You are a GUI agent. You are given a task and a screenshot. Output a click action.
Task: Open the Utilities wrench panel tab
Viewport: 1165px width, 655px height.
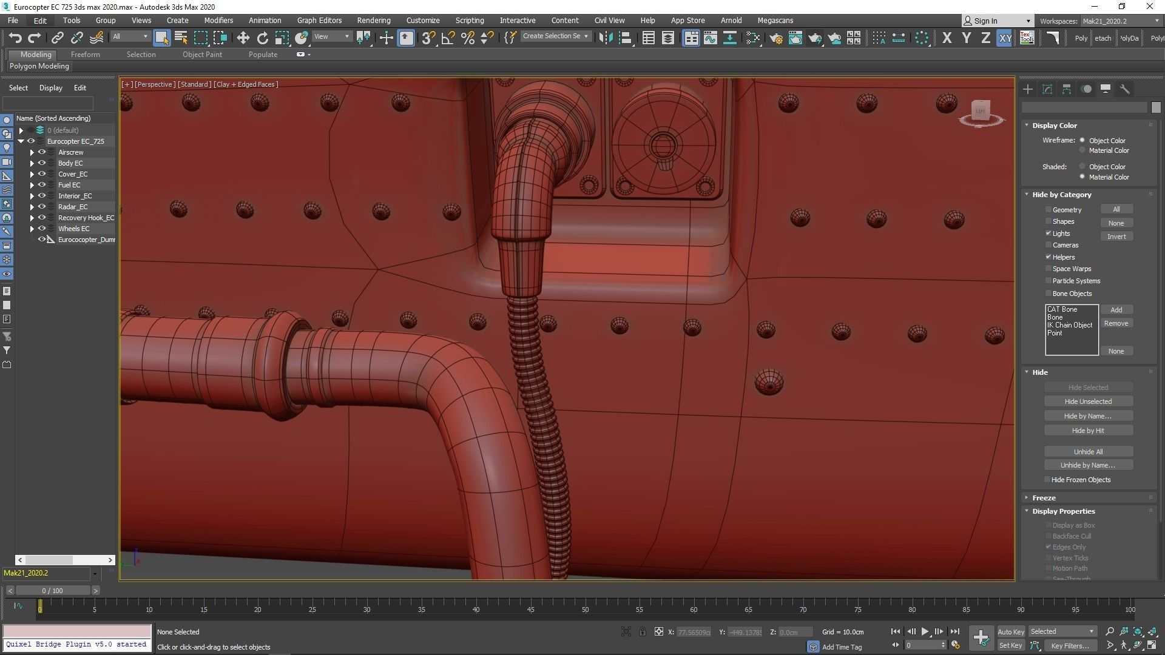[1124, 89]
